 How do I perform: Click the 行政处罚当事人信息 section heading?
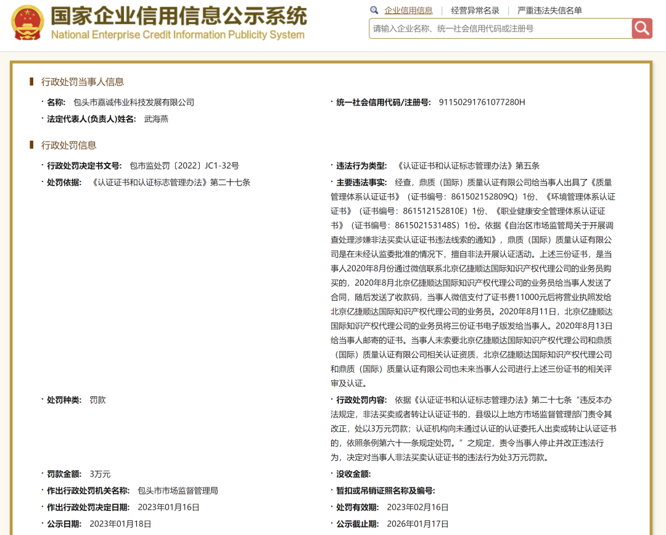(x=83, y=81)
